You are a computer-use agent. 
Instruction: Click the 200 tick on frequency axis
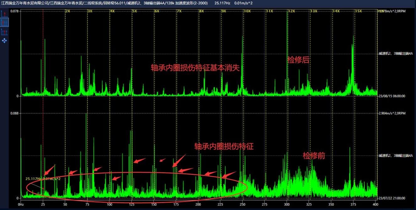tap(198, 204)
